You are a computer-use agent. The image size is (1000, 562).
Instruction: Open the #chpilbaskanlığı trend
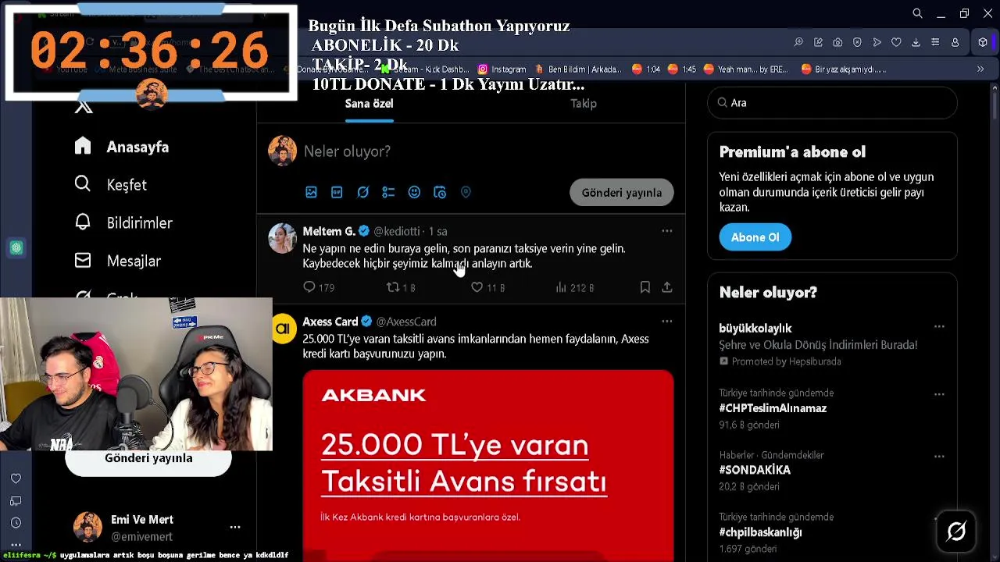point(760,532)
